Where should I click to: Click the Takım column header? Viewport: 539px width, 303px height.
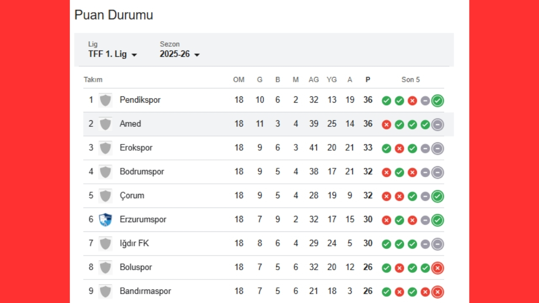coord(93,80)
